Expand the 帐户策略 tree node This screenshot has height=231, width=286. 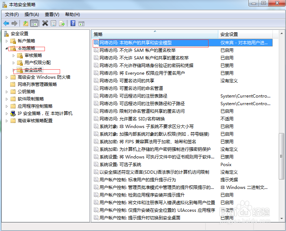tap(7, 41)
